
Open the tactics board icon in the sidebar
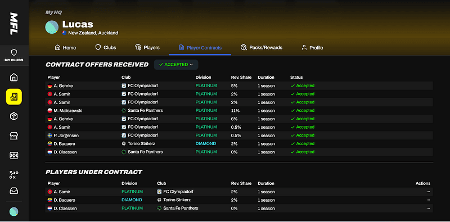pyautogui.click(x=13, y=175)
